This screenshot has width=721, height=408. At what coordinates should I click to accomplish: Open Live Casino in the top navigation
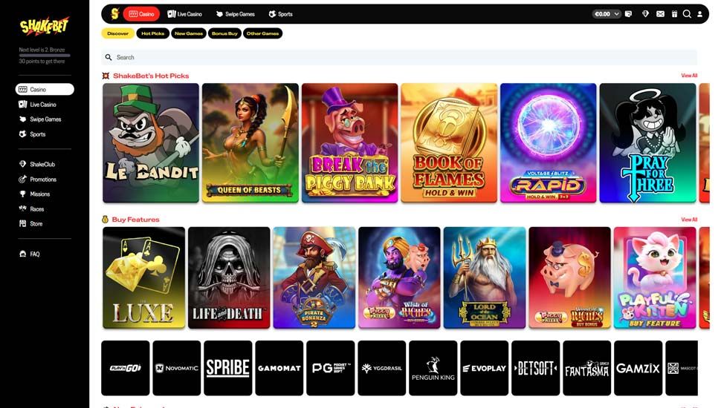[x=185, y=14]
